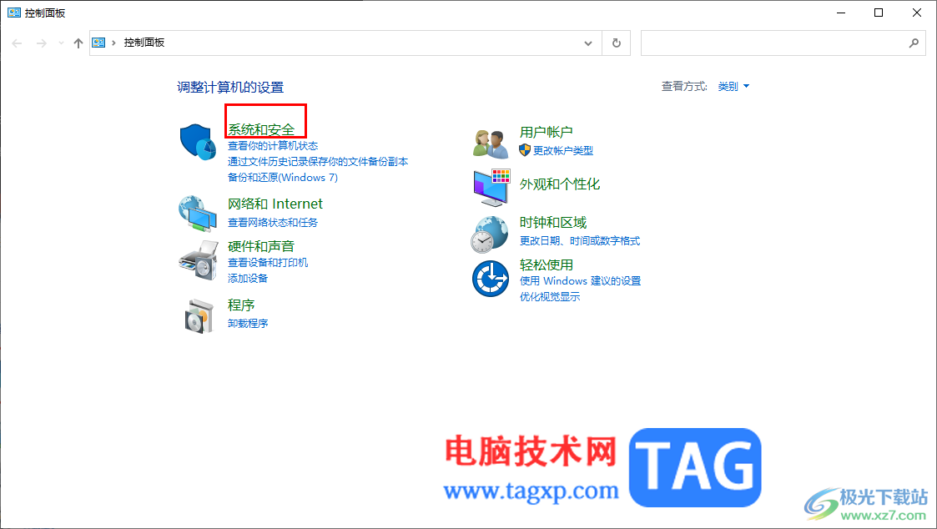Click 卸载程序 link

tap(248, 324)
